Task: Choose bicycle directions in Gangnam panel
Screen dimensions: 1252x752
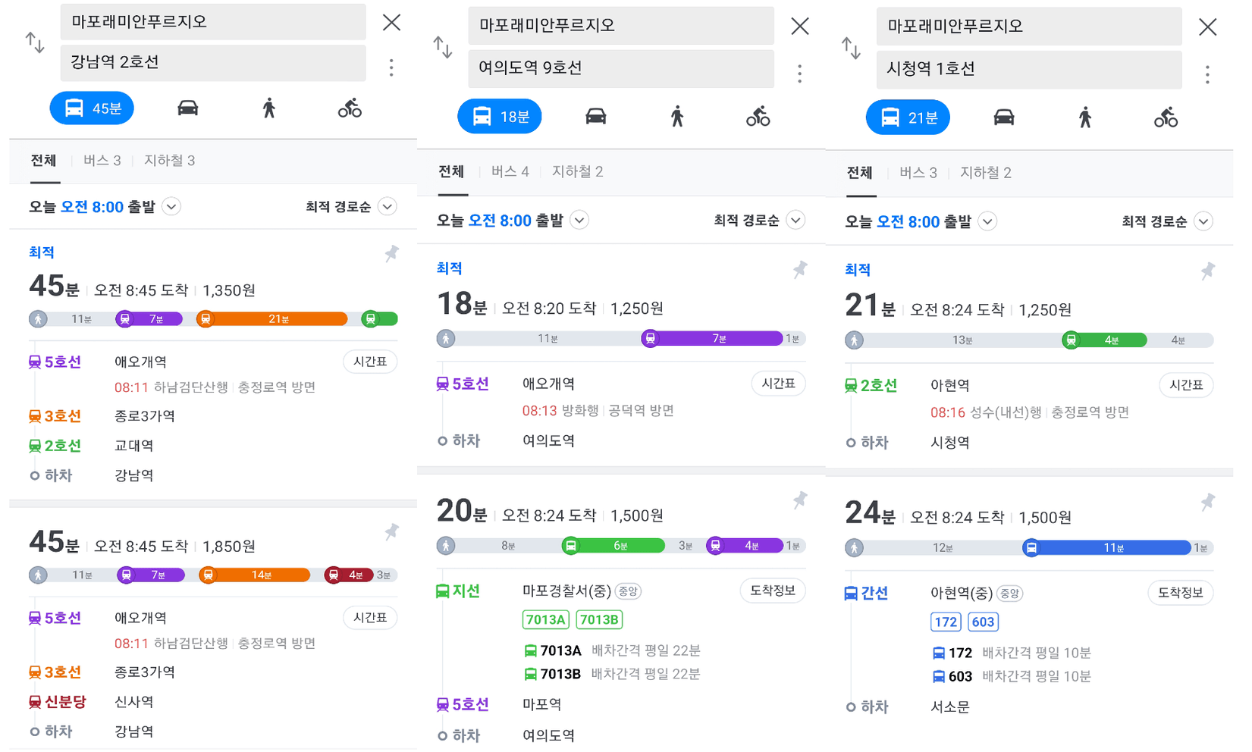Action: [350, 108]
